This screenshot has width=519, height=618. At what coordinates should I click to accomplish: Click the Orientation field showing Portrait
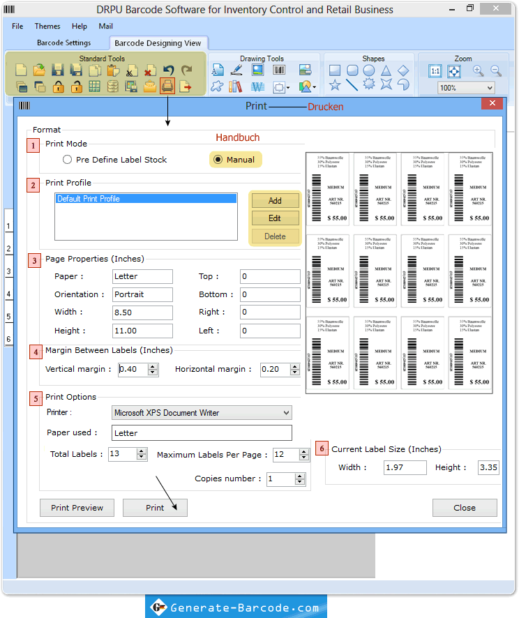(143, 294)
